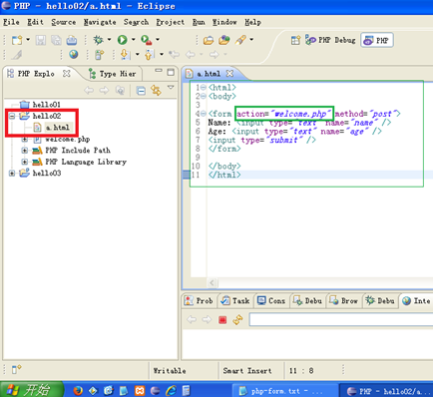Collapse the html tag fold marker
The height and width of the screenshot is (397, 433).
[204, 88]
